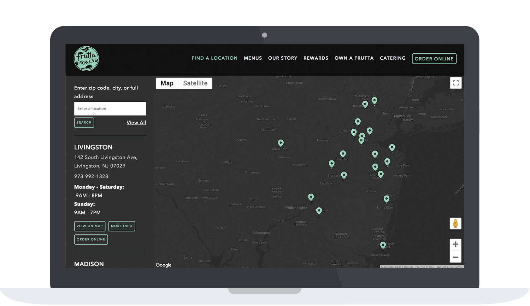Select the map pin between Brick and Toms River
The width and height of the screenshot is (530, 306).
coord(387,199)
